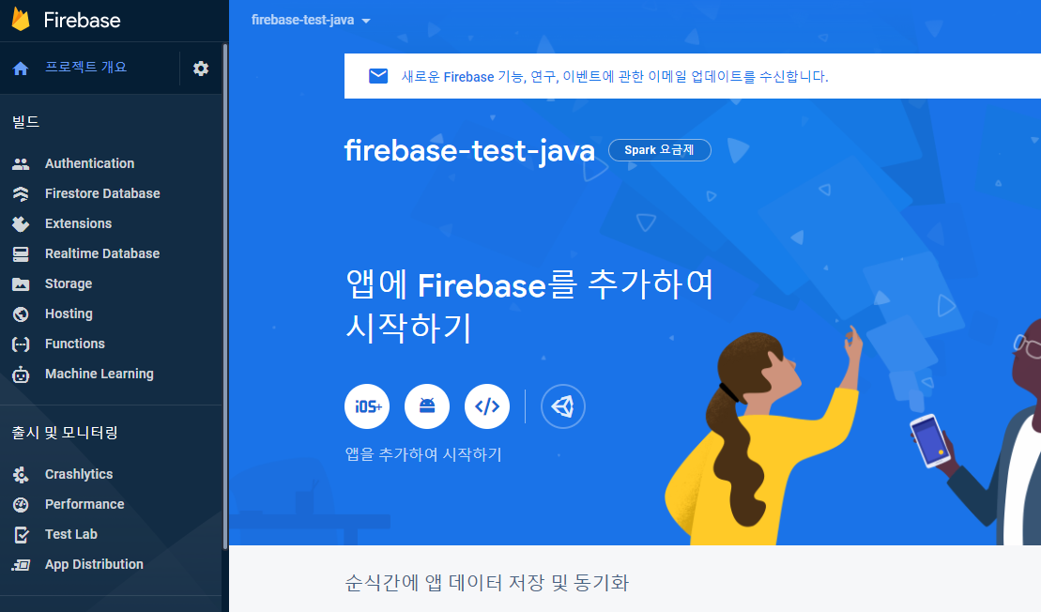
Task: Add a web app with code icon
Action: 486,406
